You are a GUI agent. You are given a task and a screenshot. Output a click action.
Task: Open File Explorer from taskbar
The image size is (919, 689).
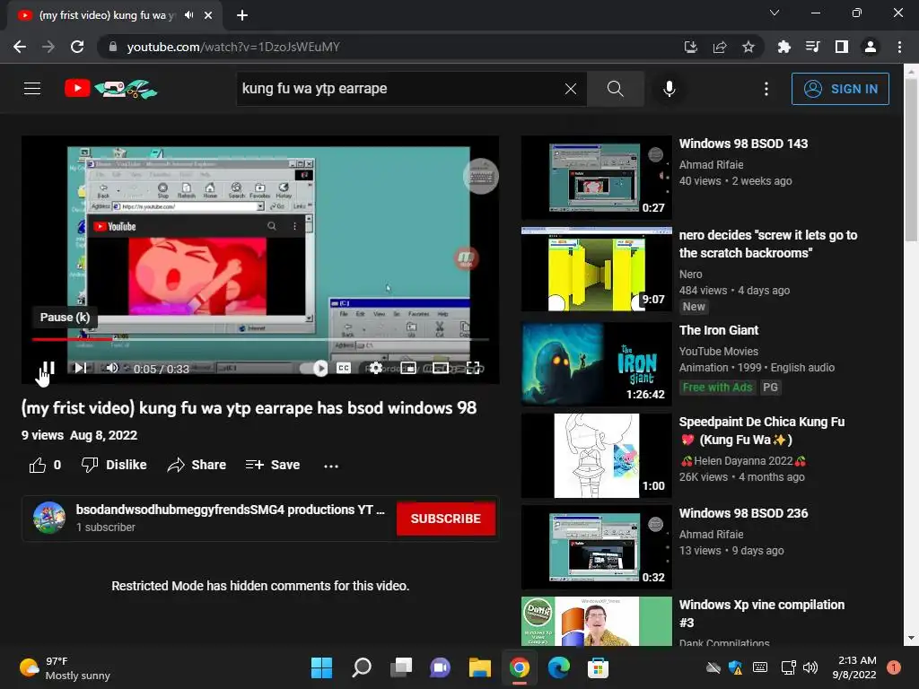(x=479, y=667)
